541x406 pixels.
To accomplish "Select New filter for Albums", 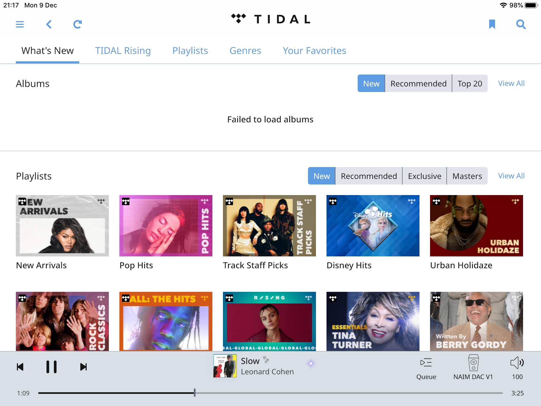I will [x=371, y=83].
